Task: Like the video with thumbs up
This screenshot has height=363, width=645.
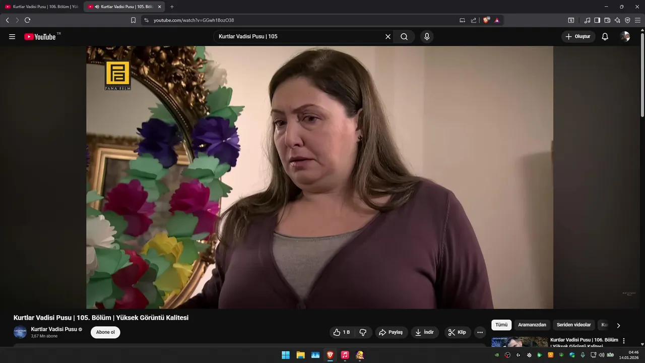Action: pyautogui.click(x=342, y=332)
